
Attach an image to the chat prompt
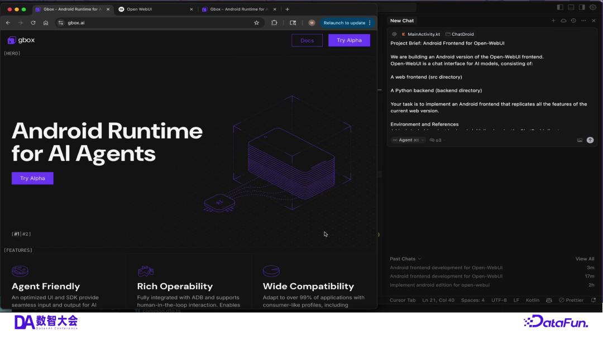[x=580, y=140]
